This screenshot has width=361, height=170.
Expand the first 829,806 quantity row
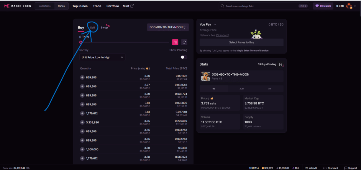tap(82, 77)
